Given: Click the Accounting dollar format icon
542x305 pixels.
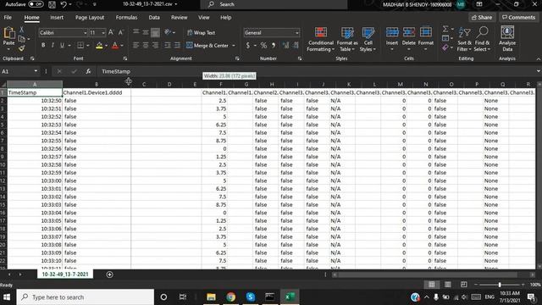Looking at the screenshot, I should coord(248,45).
